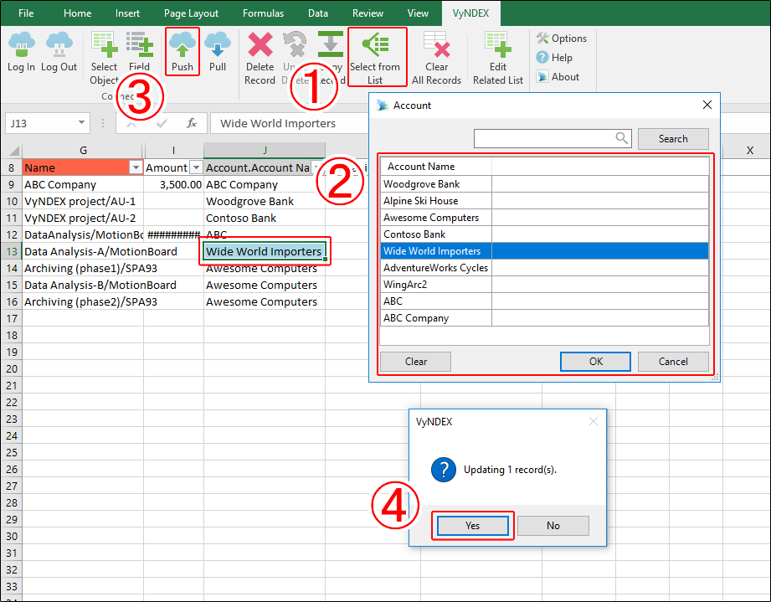Click Search button in Account dialog
The width and height of the screenshot is (771, 602).
(673, 139)
